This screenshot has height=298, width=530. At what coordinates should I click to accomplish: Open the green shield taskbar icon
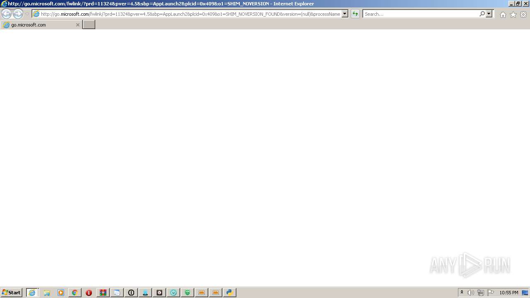(x=188, y=293)
